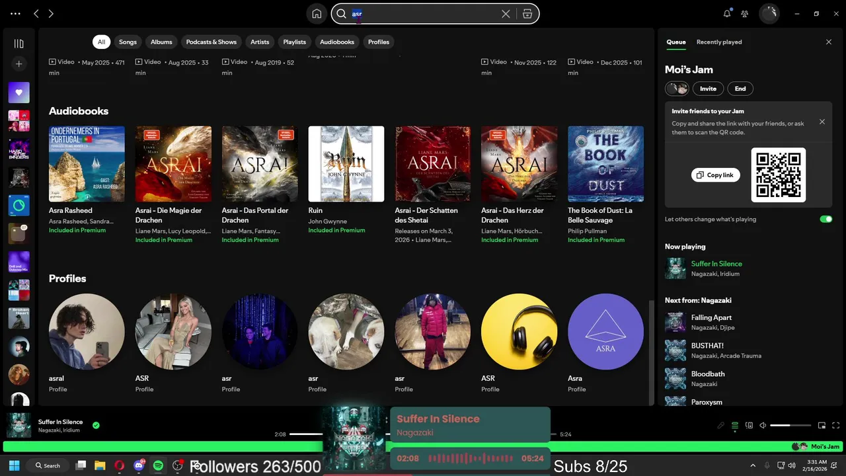Toggle Let others change what's playing

(x=826, y=219)
